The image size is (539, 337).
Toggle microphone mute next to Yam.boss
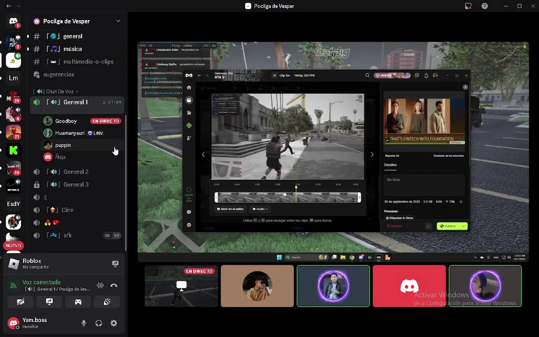coord(84,323)
